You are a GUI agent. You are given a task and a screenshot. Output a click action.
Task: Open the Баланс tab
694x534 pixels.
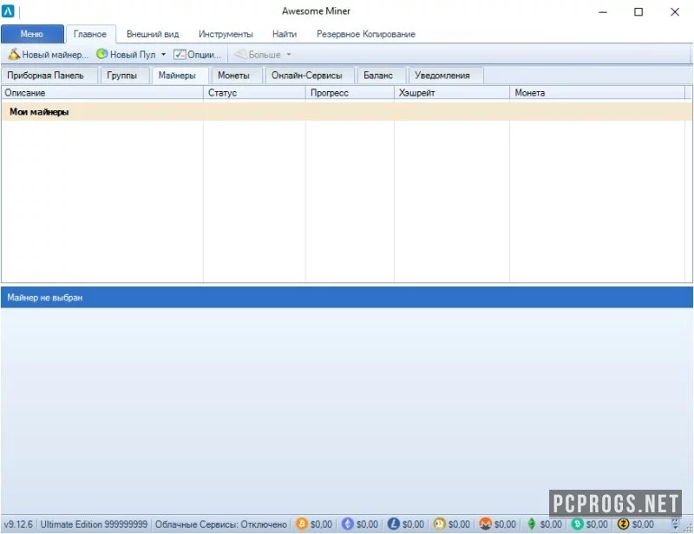381,76
